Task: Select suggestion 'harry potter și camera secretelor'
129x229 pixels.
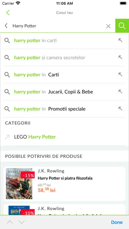Action: coord(64,58)
